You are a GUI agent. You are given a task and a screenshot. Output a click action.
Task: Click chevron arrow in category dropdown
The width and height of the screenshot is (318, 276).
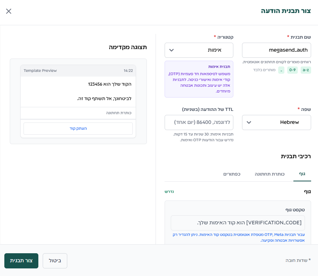click(171, 50)
